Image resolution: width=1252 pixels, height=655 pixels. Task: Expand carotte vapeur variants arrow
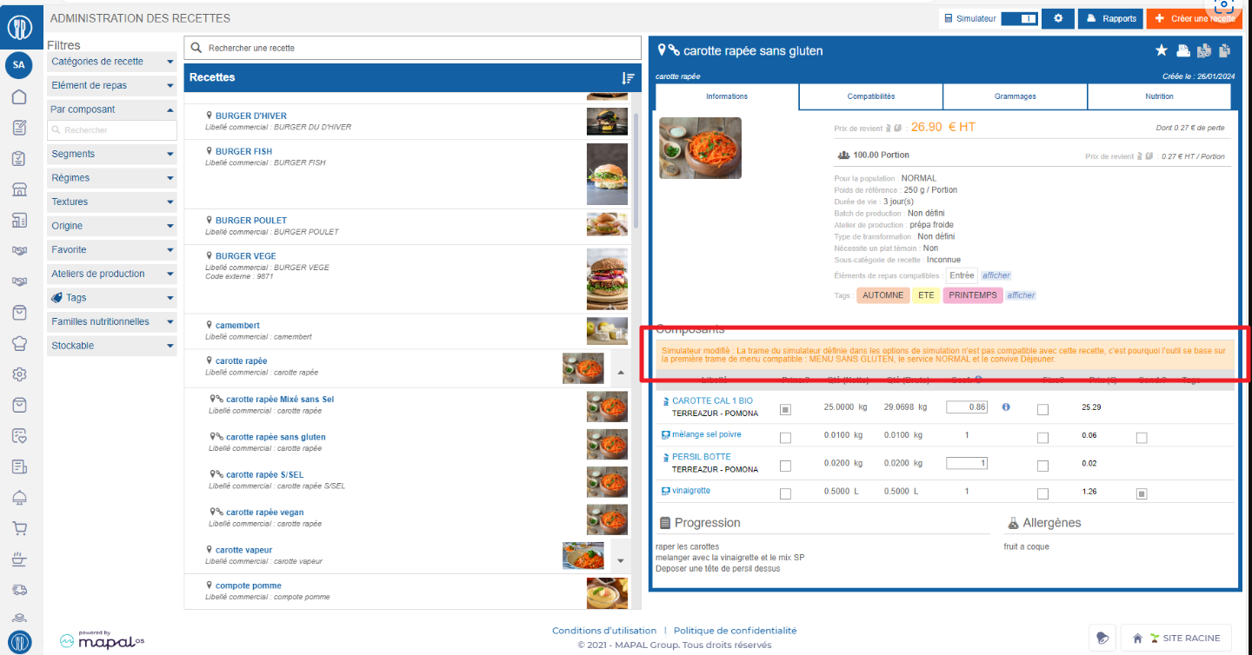(621, 560)
